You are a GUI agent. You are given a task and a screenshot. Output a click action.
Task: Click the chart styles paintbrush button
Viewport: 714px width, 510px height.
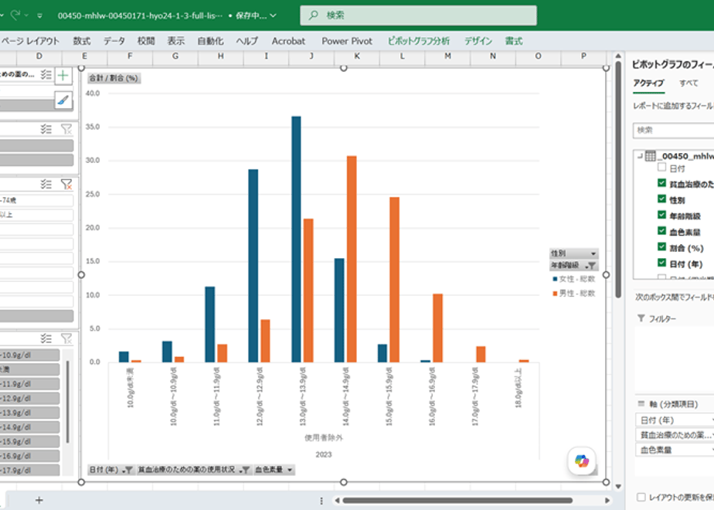[x=63, y=100]
